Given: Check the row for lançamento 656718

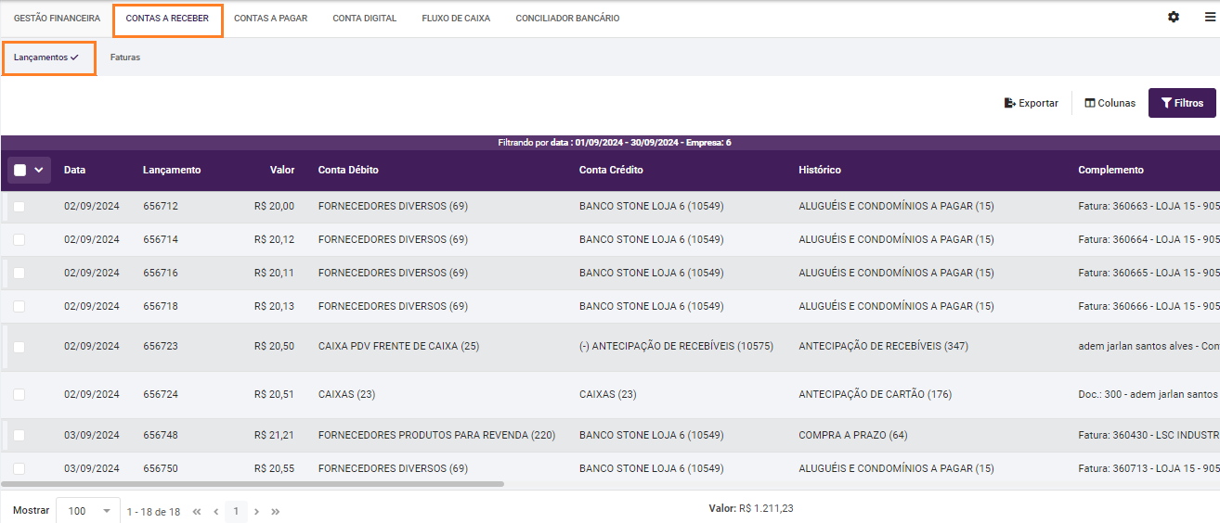Looking at the screenshot, I should [19, 307].
